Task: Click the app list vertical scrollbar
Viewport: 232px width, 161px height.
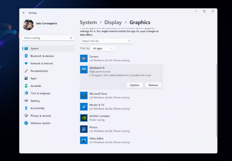Action: (x=216, y=101)
